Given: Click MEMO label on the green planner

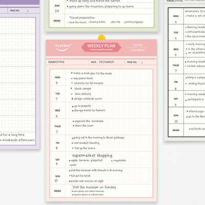Looking at the screenshot, I should click(x=57, y=20).
